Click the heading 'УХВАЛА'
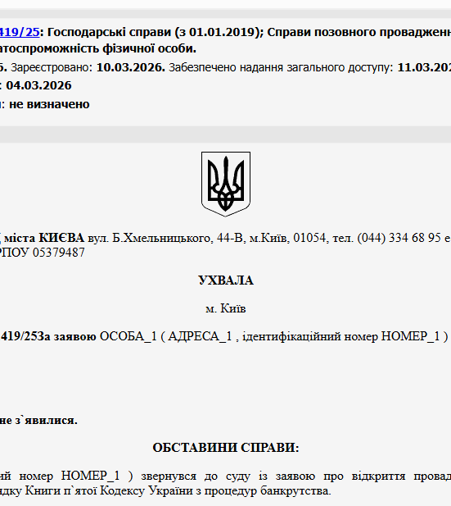This screenshot has width=451, height=506. point(226,280)
